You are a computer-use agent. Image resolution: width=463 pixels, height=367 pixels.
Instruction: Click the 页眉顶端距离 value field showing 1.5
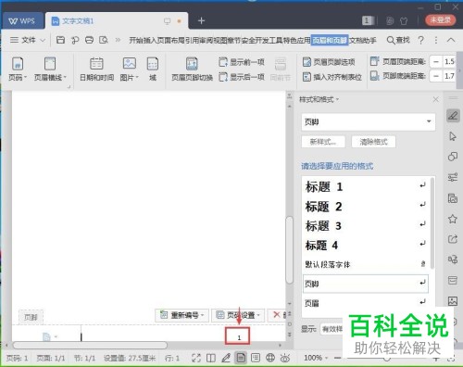(x=449, y=62)
